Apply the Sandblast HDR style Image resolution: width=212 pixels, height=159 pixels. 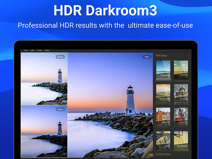(x=181, y=140)
